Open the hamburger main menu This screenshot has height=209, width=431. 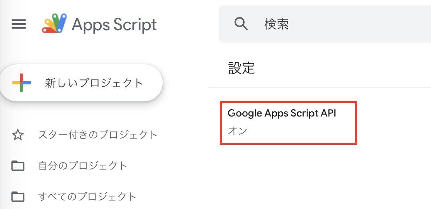(19, 24)
